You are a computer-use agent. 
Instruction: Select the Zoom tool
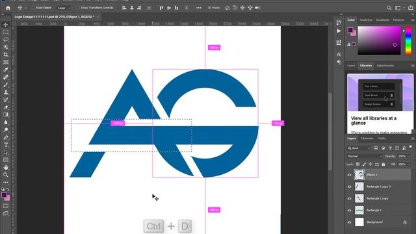pos(6,175)
